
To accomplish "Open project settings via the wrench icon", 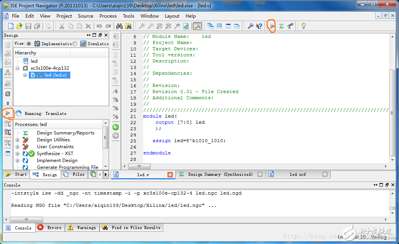I will point(250,26).
